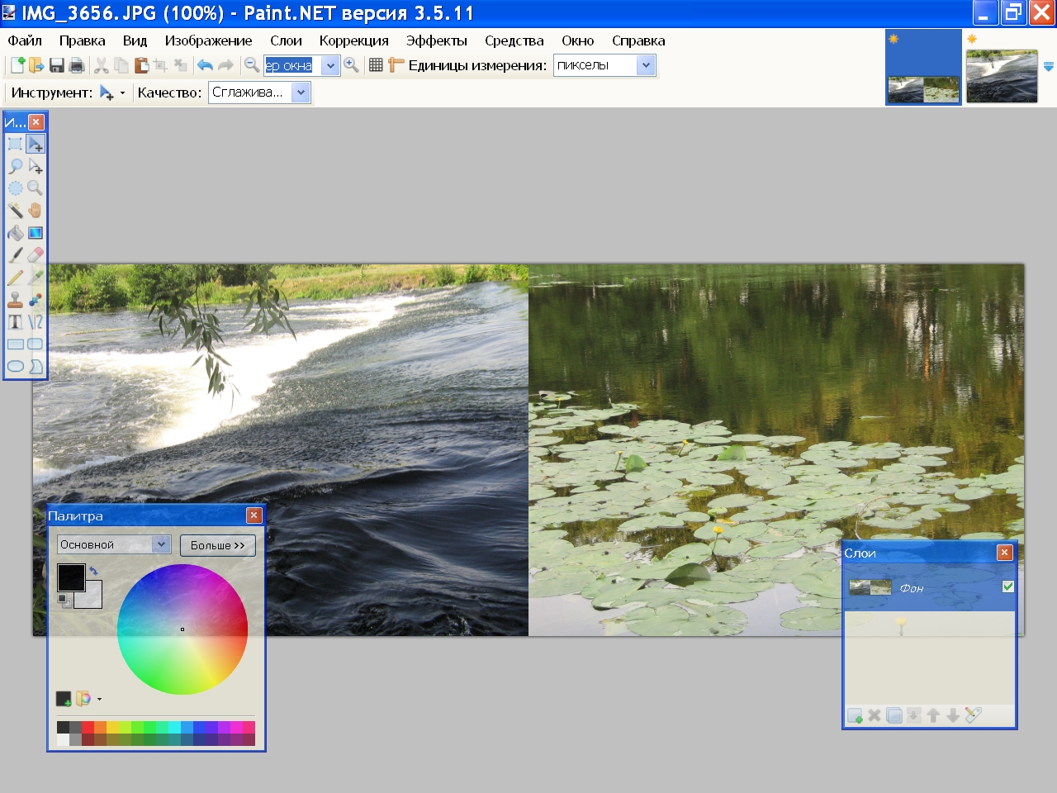Click the Save icon in toolbar
Image resolution: width=1057 pixels, height=793 pixels.
coord(57,65)
